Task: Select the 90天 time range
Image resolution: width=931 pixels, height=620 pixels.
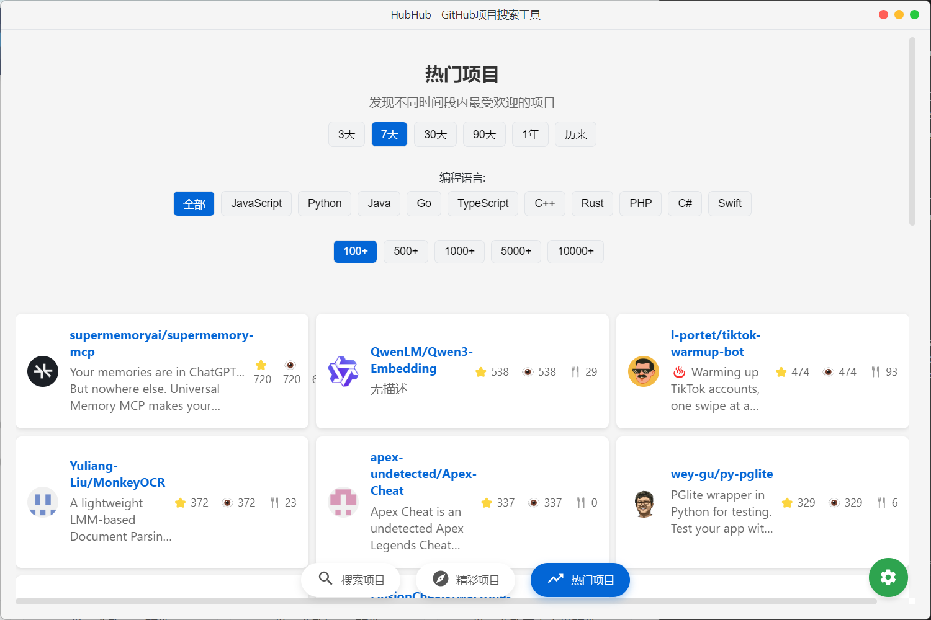Action: coord(484,135)
